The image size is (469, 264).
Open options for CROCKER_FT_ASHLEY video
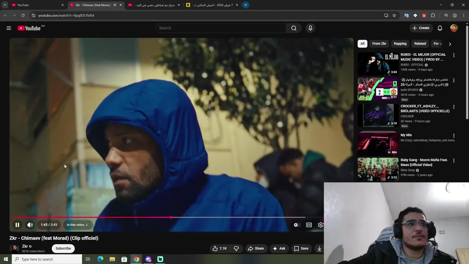454,107
